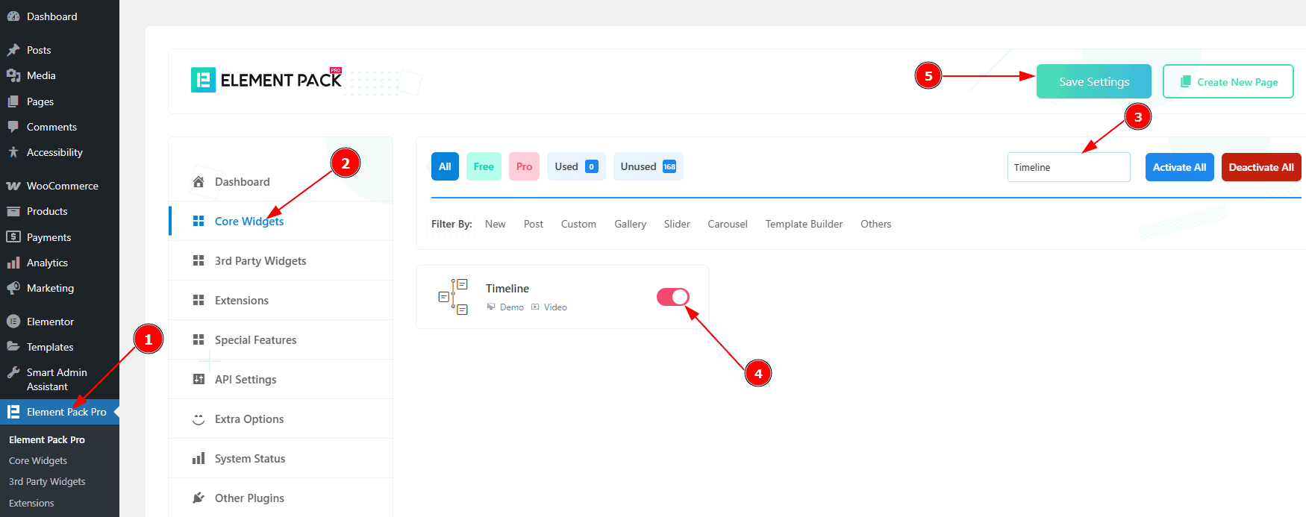Screen dimensions: 1306x517
Task: Click the Pages icon in admin menu
Action: (x=13, y=101)
